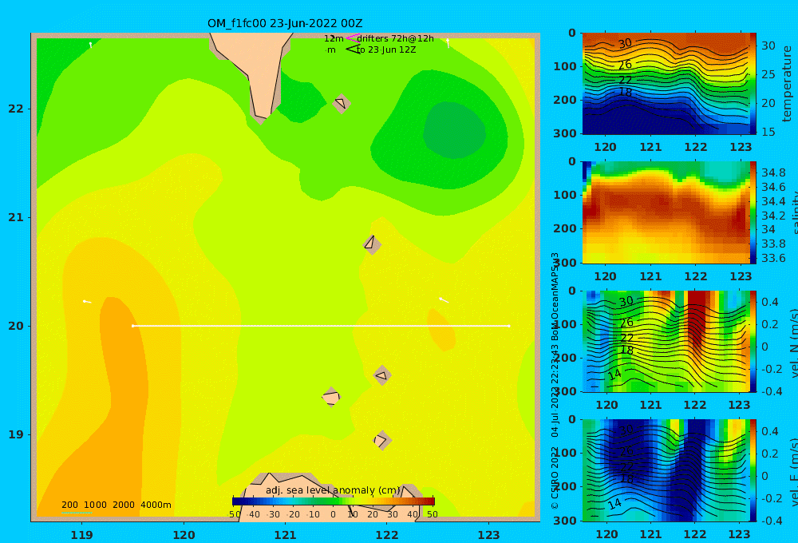This screenshot has height=543, width=798.
Task: Click the vel. N panel colorbar
Action: coord(753,341)
